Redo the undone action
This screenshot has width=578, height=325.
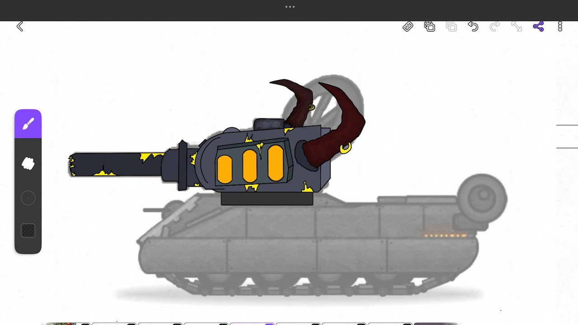point(494,27)
